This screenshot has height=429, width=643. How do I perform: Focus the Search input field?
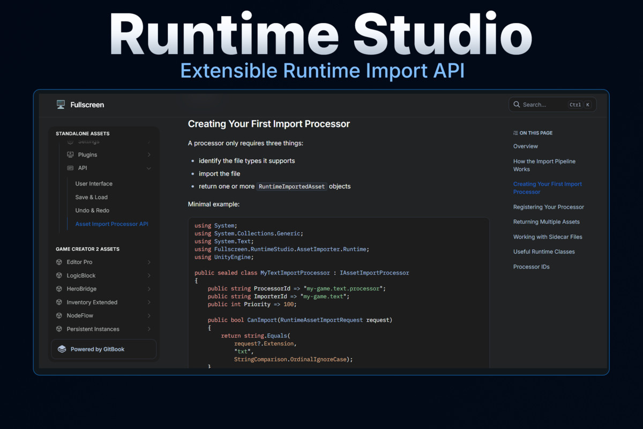pos(552,105)
